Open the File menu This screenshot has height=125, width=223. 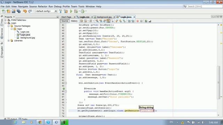[x=2, y=7]
